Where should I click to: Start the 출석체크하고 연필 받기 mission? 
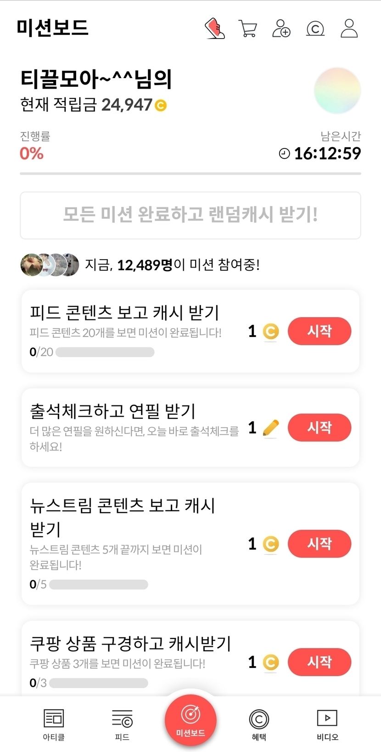(319, 427)
